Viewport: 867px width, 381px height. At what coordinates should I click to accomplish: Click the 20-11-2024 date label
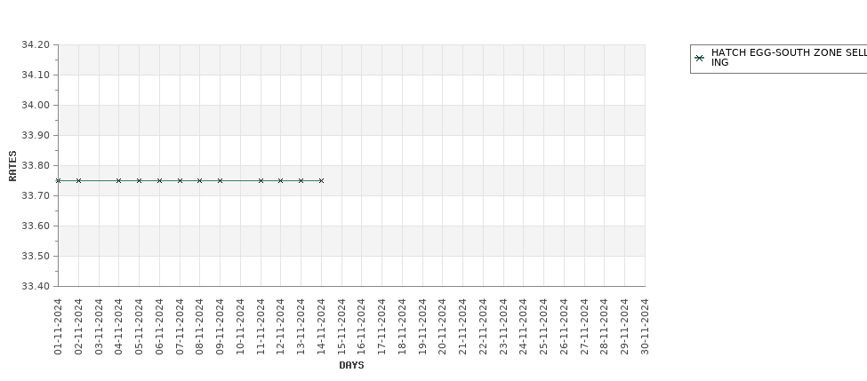pos(442,326)
